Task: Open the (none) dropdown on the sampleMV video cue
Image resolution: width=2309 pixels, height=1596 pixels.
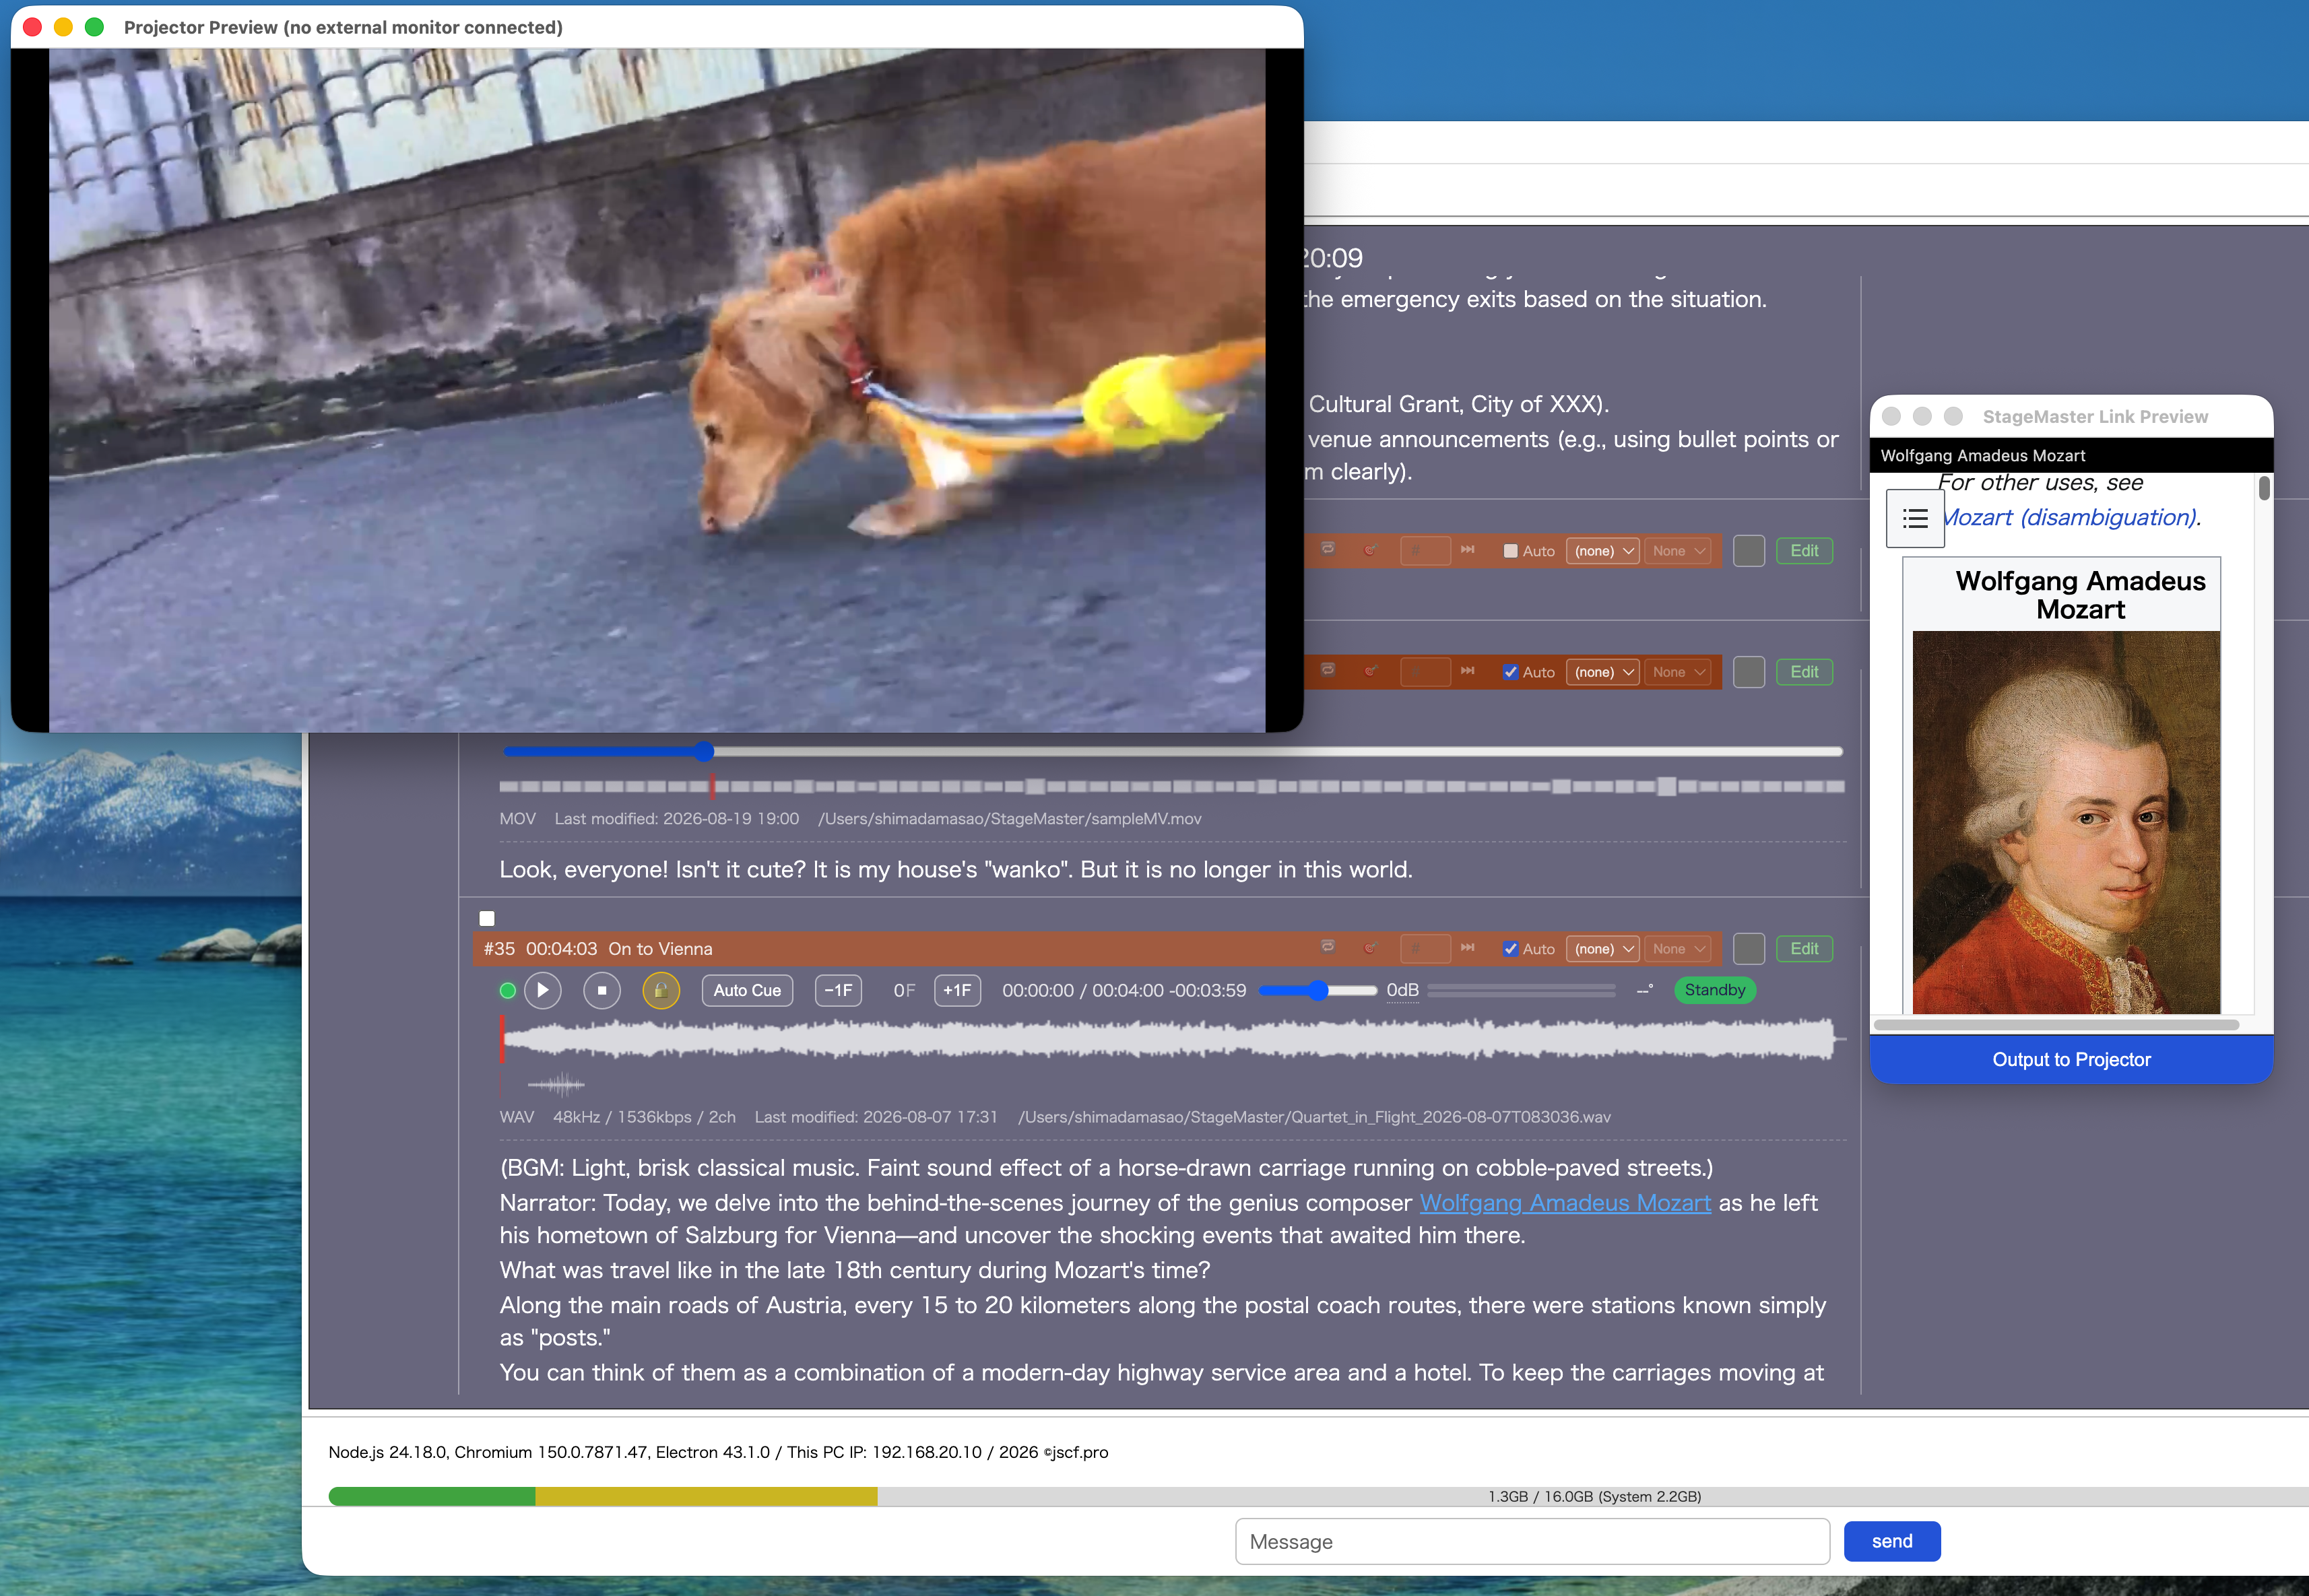Action: 1602,672
